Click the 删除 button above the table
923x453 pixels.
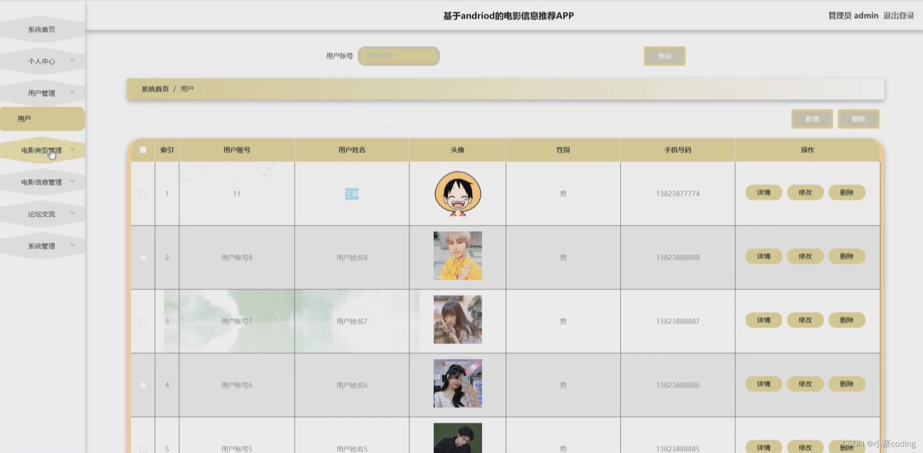click(x=858, y=119)
